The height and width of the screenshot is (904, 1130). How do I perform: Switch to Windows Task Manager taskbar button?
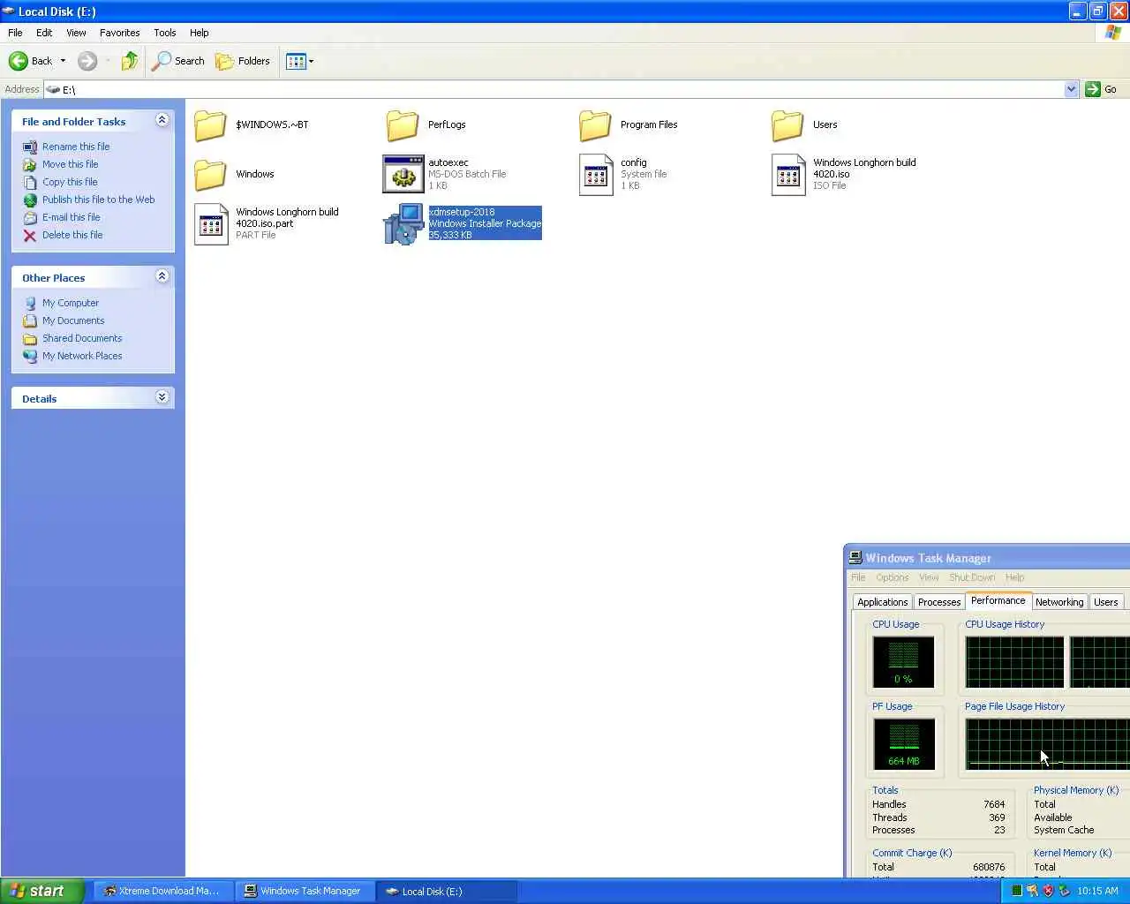(x=304, y=891)
